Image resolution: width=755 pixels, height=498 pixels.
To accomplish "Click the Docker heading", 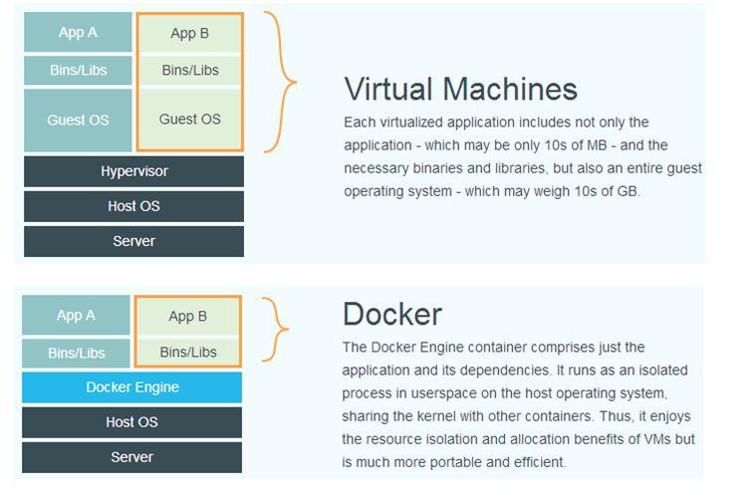I will [x=392, y=314].
